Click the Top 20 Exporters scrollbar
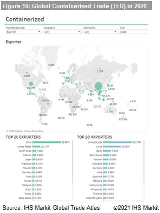 tap(73, 161)
